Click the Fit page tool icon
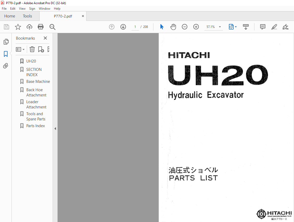 [231, 27]
